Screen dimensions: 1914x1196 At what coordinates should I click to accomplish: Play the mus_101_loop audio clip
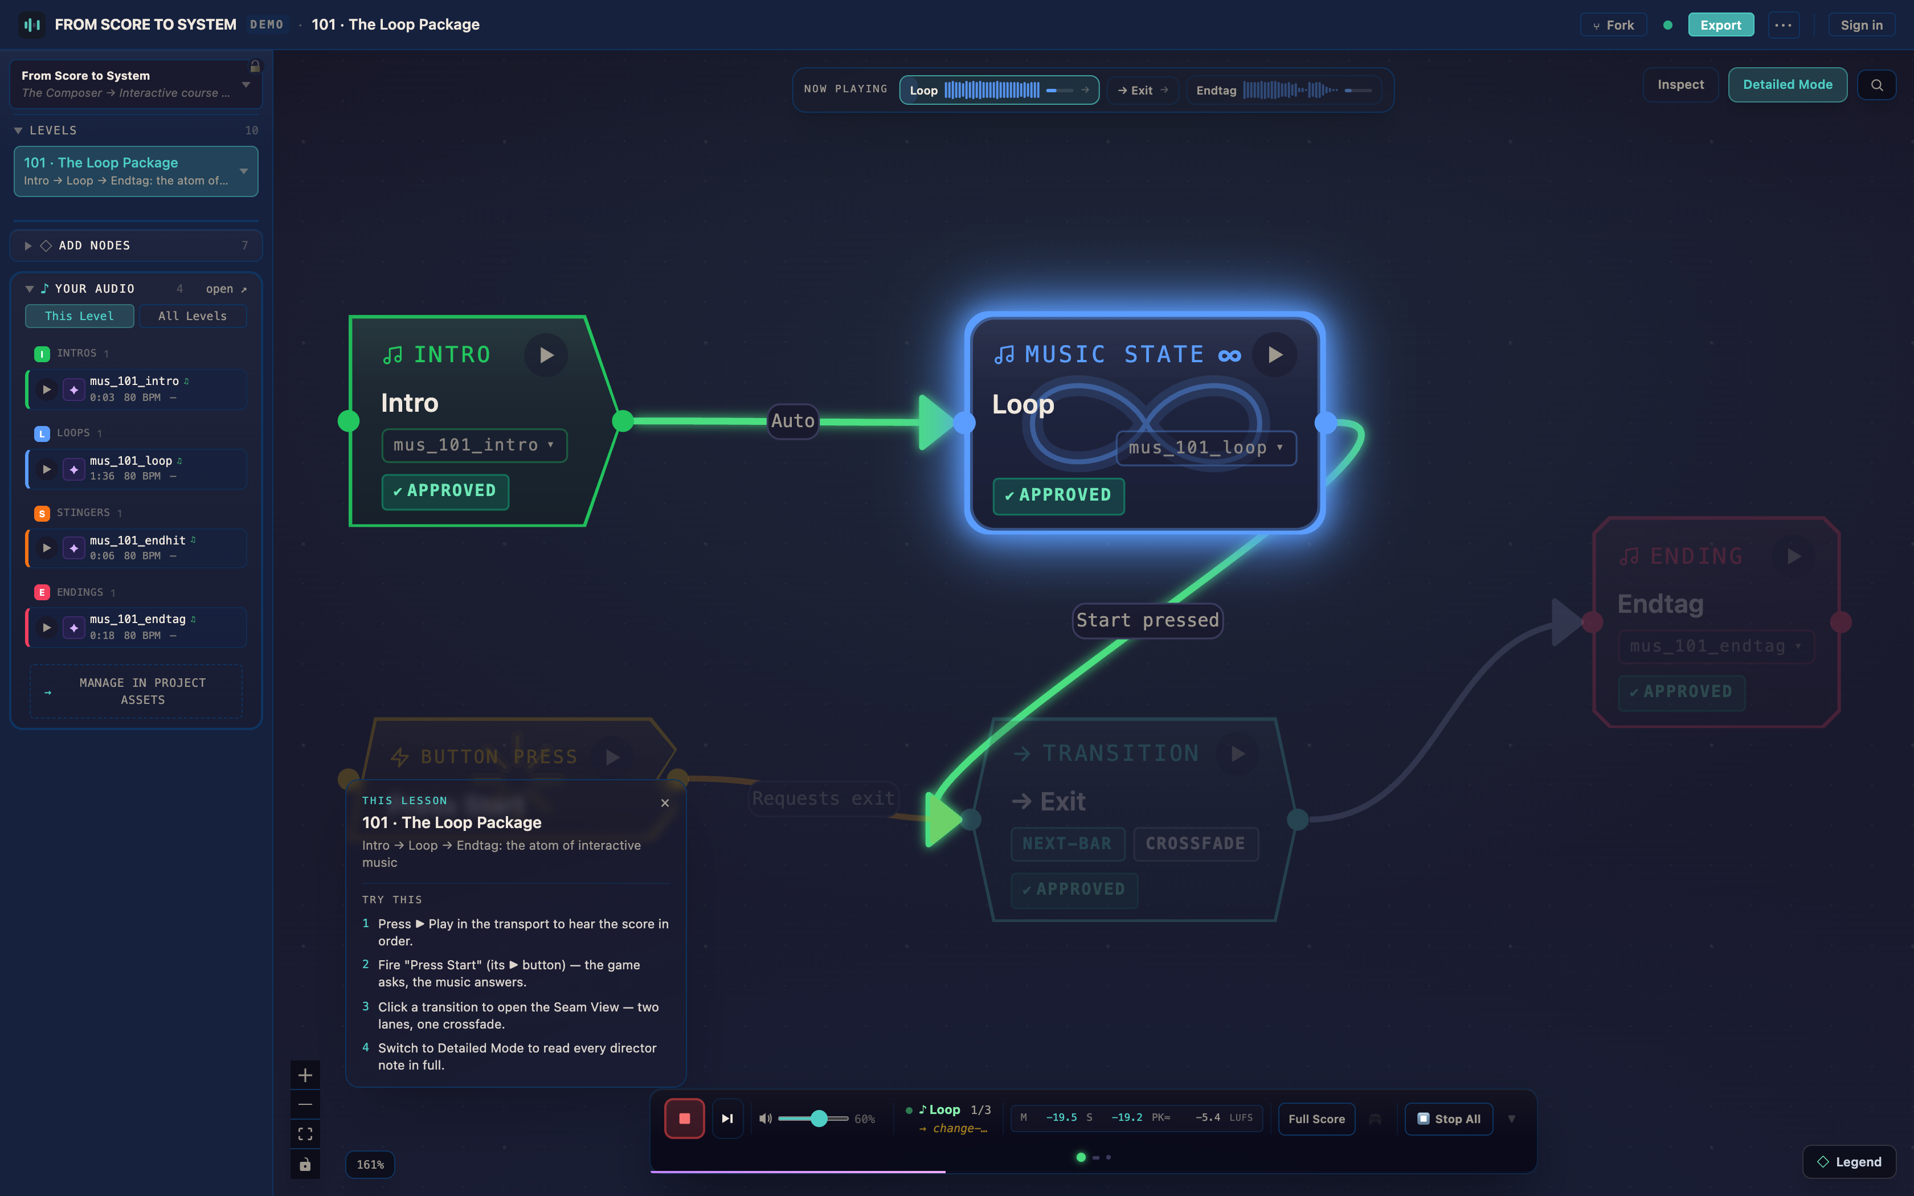(47, 469)
